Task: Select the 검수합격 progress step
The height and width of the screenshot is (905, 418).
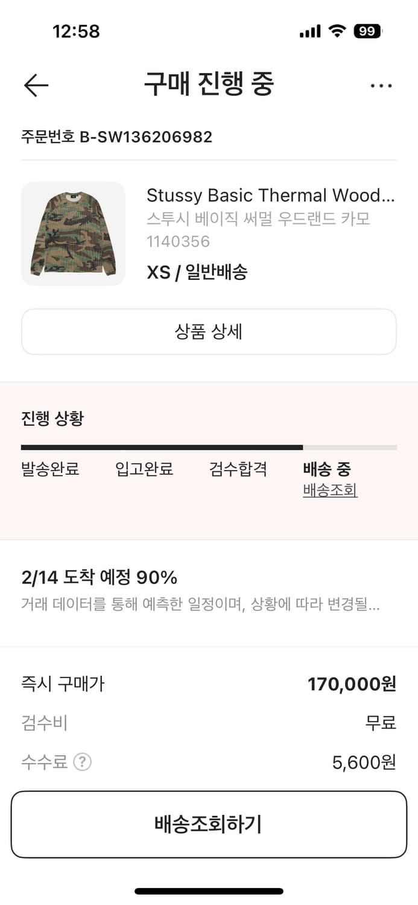Action: [x=237, y=469]
